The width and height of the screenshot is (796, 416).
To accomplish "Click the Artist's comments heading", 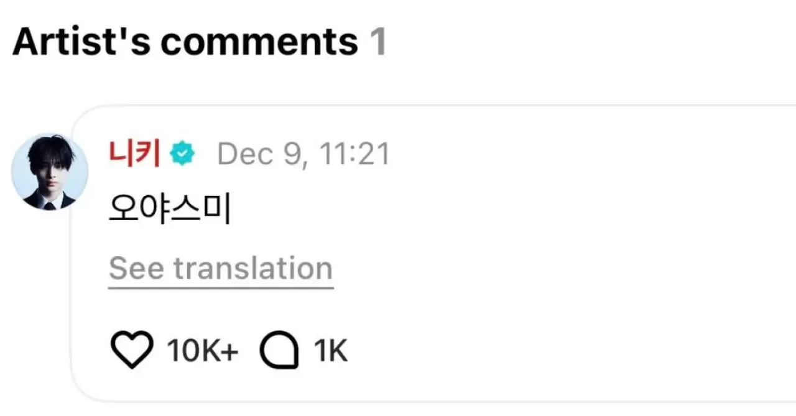I will 185,42.
